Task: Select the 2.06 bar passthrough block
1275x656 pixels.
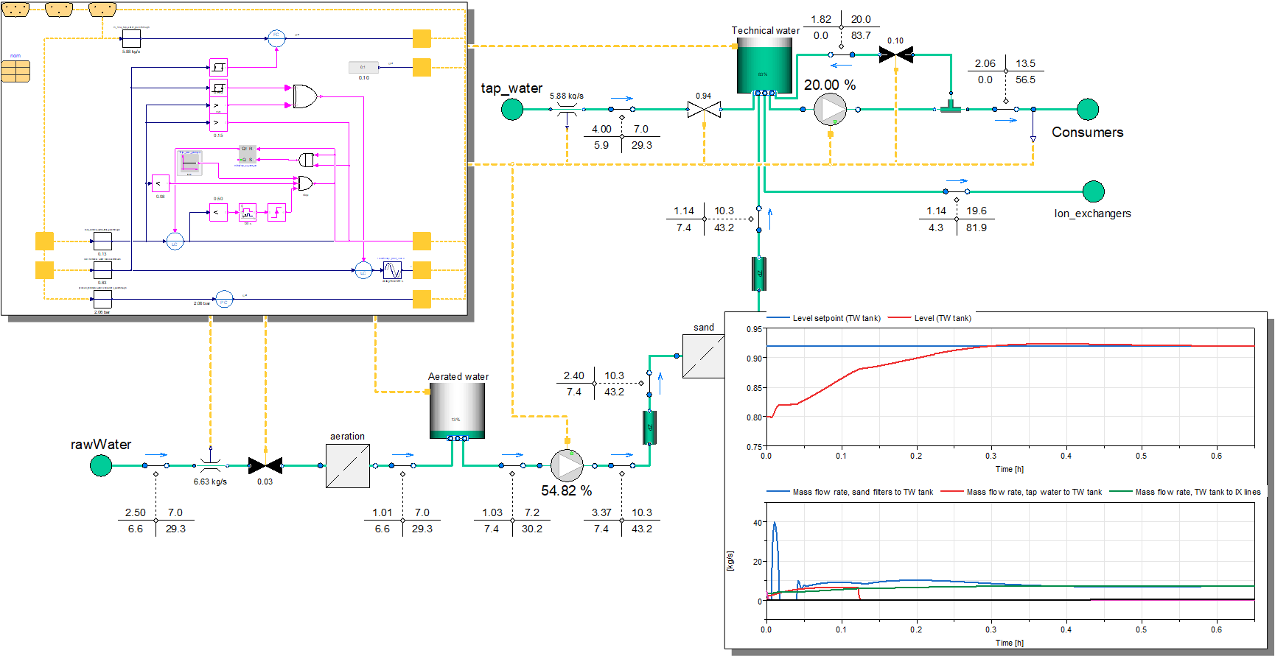Action: point(102,299)
